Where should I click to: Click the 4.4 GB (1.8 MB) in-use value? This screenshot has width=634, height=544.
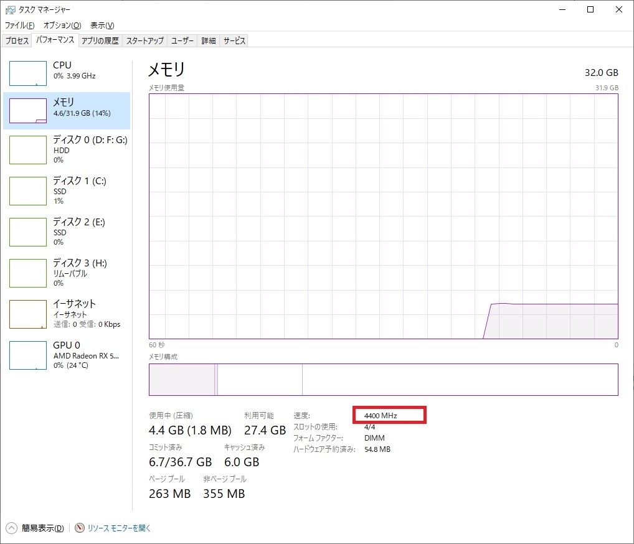click(x=190, y=430)
